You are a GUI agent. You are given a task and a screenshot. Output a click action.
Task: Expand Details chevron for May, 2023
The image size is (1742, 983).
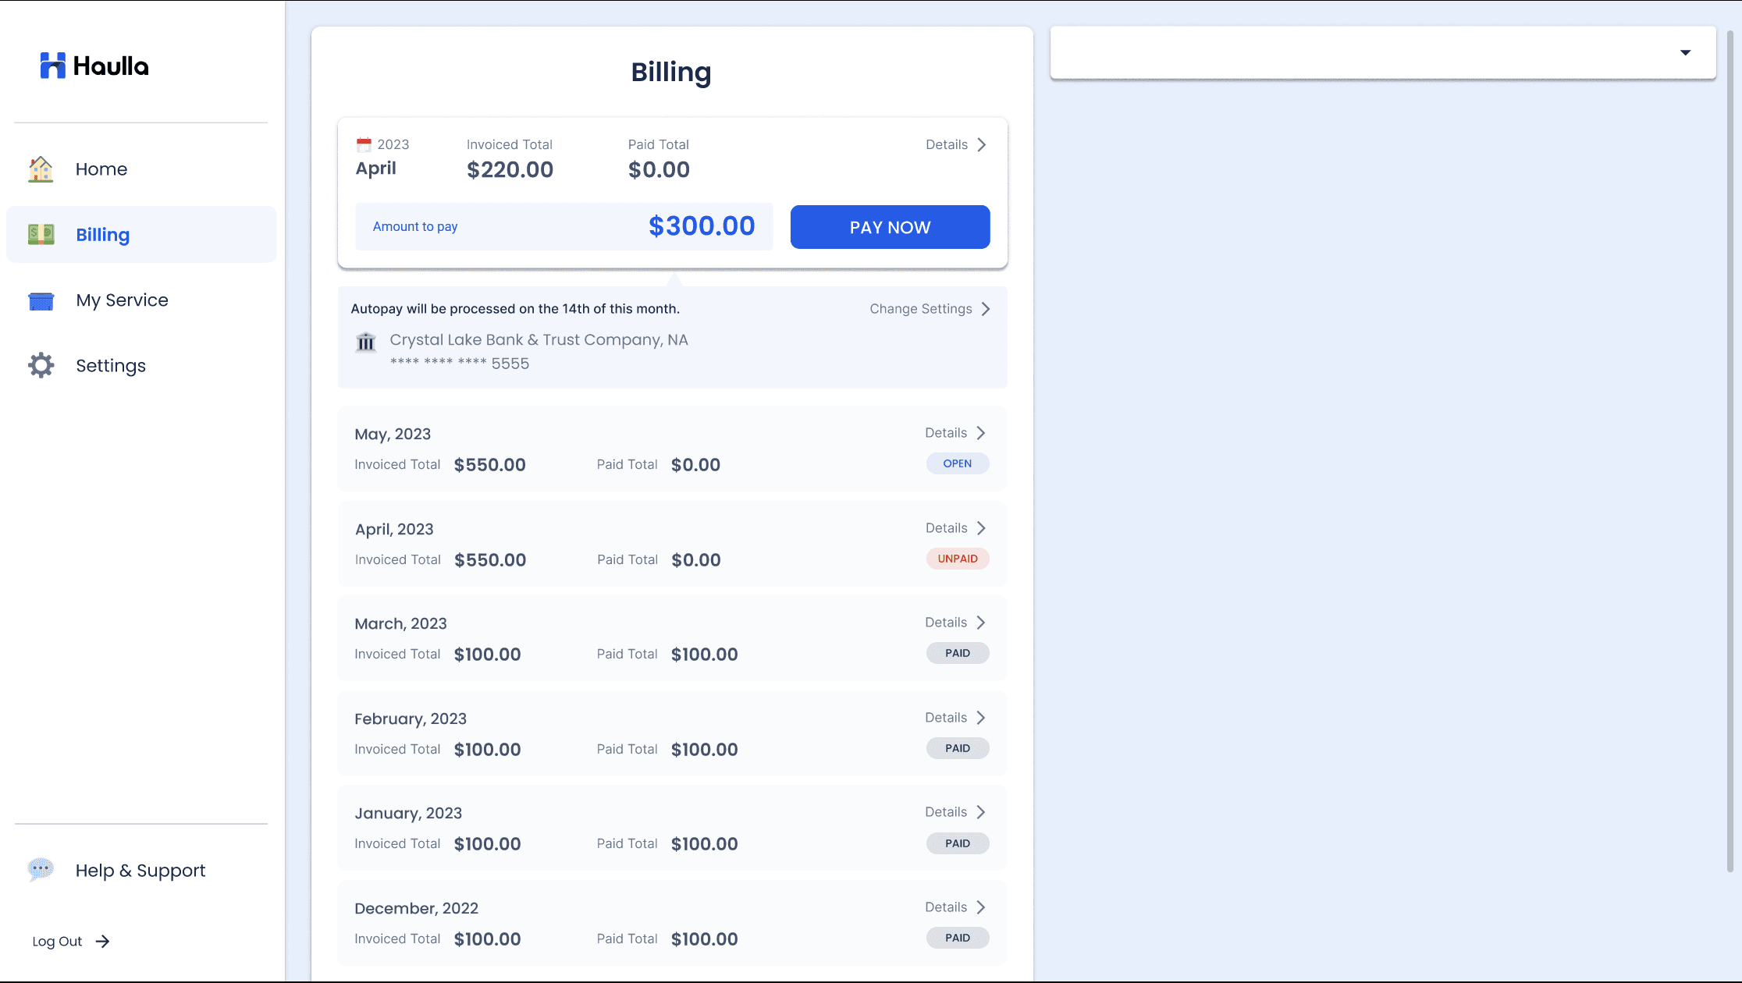click(x=981, y=433)
